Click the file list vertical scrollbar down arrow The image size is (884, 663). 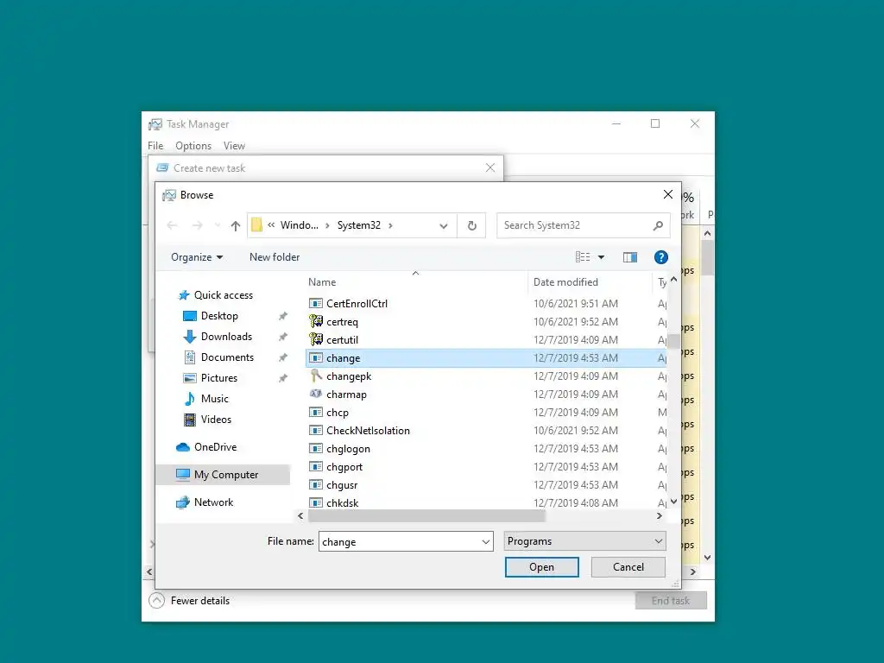(x=673, y=502)
